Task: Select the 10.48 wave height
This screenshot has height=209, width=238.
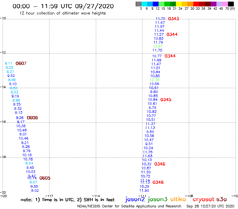Action: click(x=22, y=130)
